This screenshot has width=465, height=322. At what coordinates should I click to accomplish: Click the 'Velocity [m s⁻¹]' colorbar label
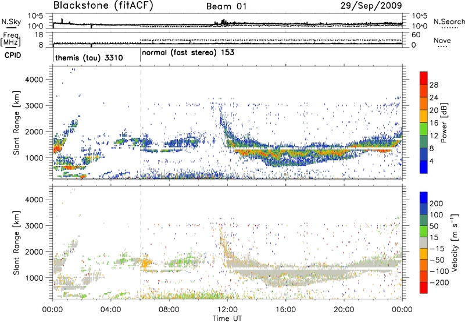tap(454, 243)
